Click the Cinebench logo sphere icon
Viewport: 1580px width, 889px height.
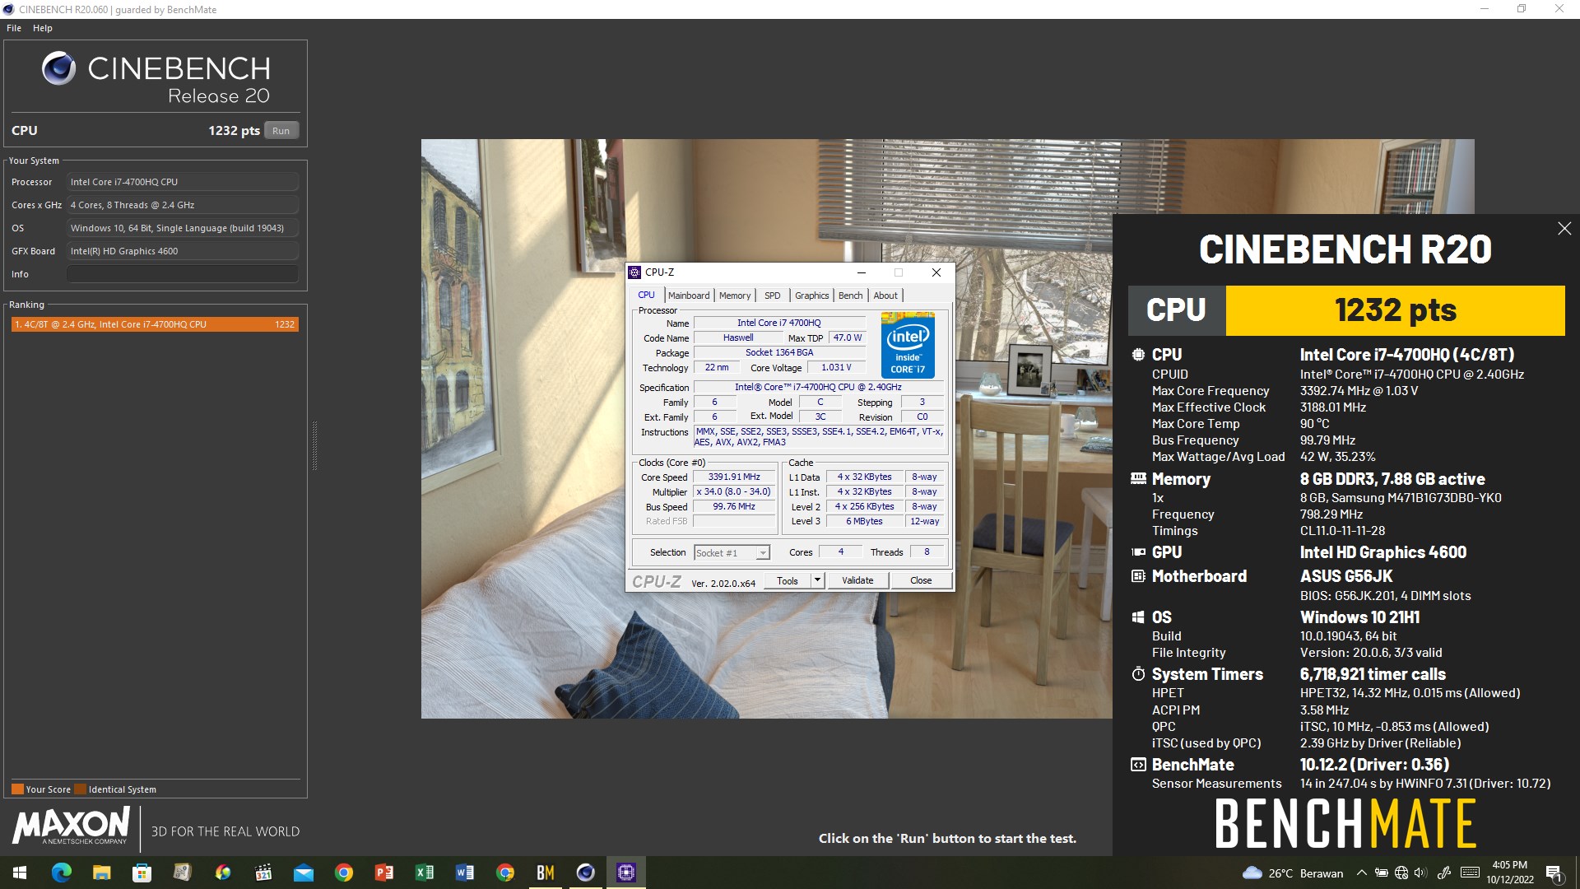59,68
